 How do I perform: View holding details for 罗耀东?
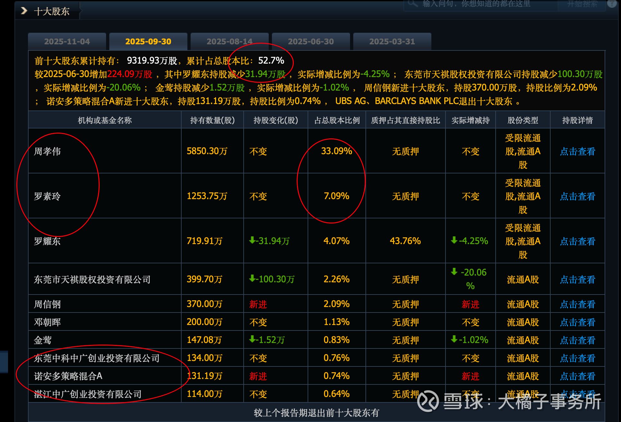(577, 241)
